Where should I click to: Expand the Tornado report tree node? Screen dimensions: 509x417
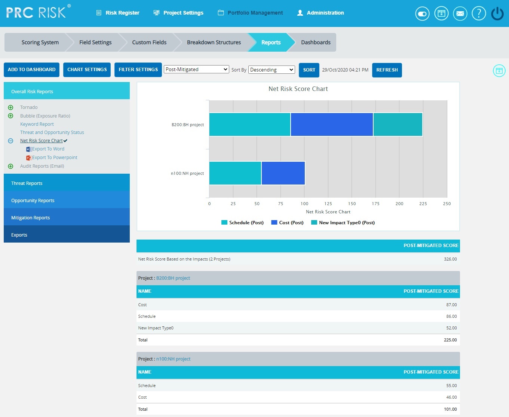[10, 107]
